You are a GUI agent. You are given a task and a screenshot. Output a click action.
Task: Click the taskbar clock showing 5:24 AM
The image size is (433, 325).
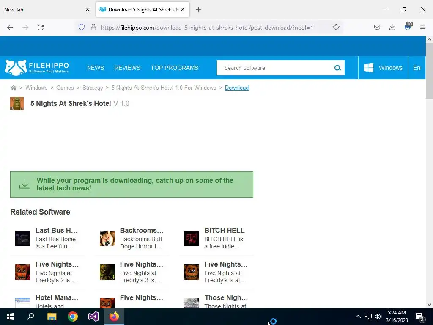pyautogui.click(x=397, y=317)
